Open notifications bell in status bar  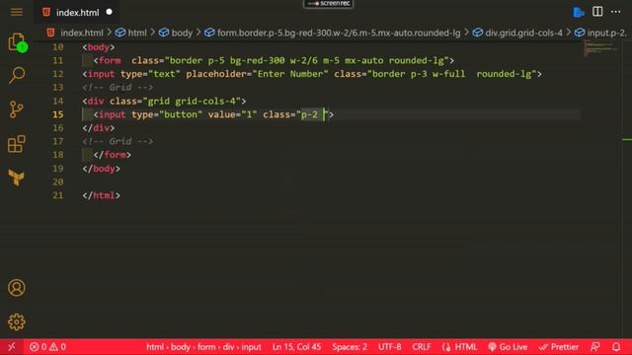pyautogui.click(x=616, y=346)
